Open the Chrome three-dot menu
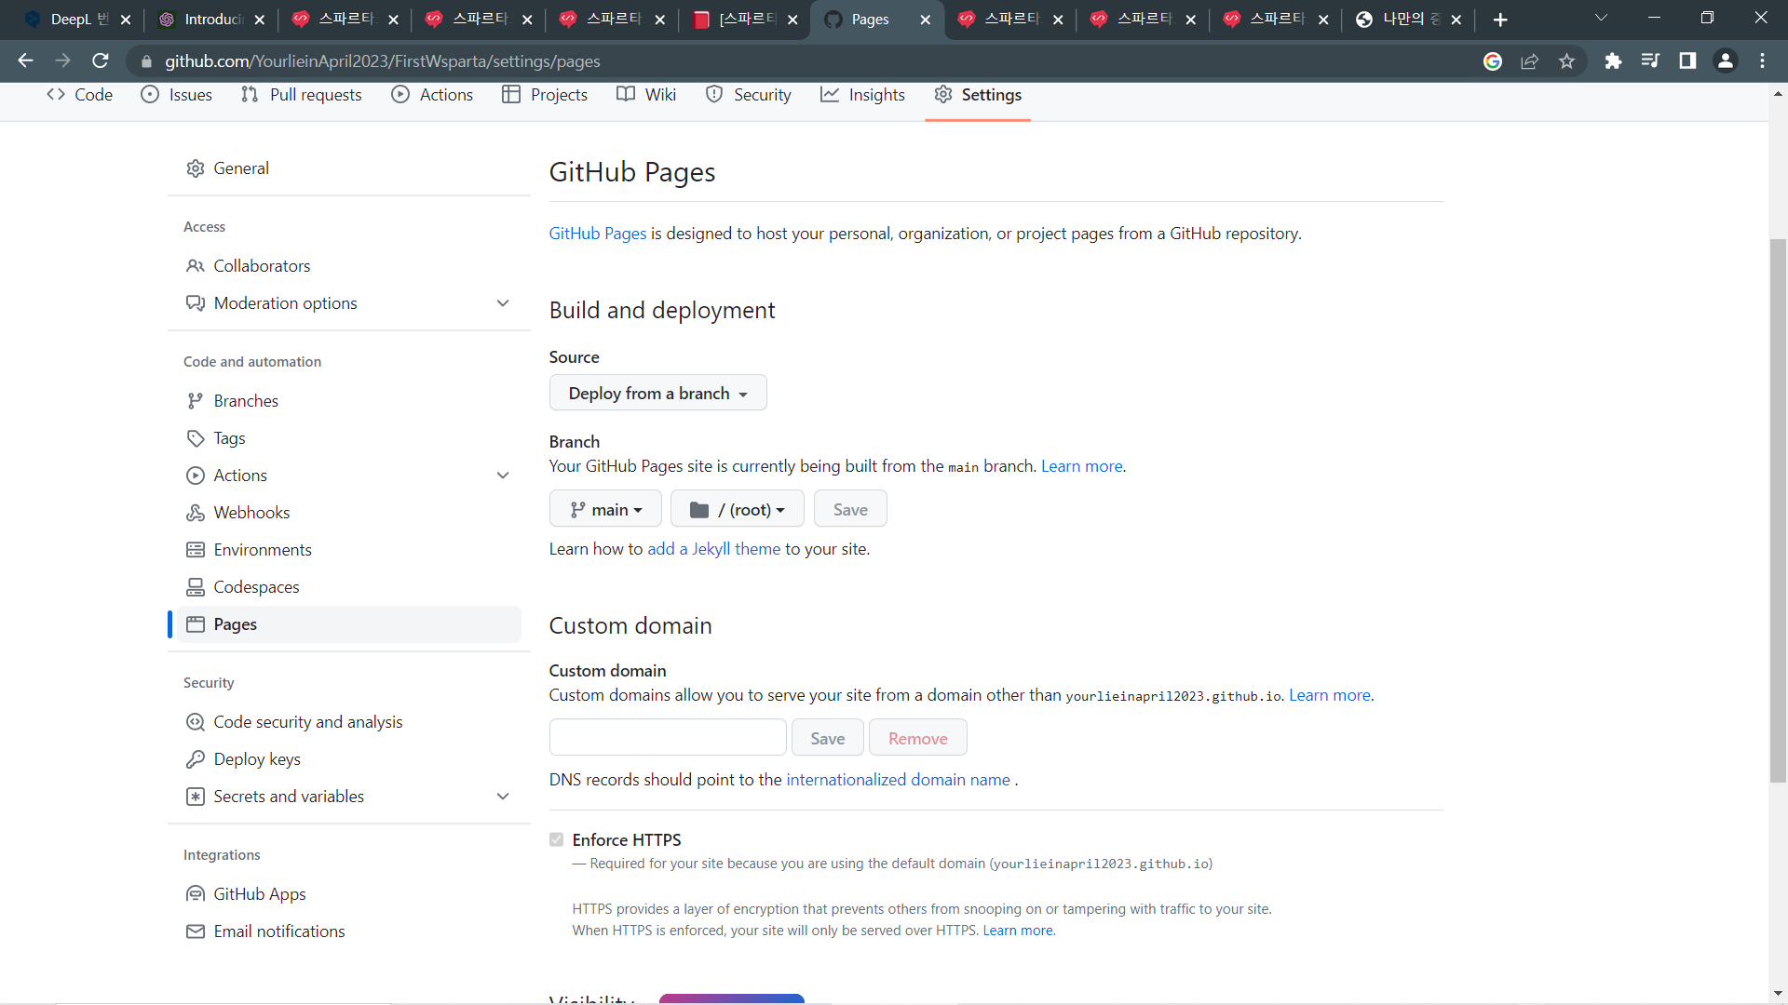 (1762, 60)
